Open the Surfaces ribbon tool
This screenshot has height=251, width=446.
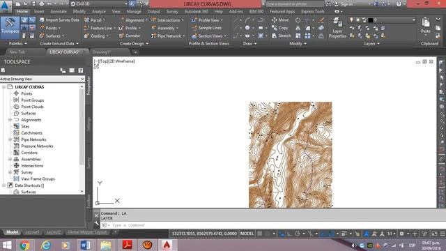click(52, 36)
